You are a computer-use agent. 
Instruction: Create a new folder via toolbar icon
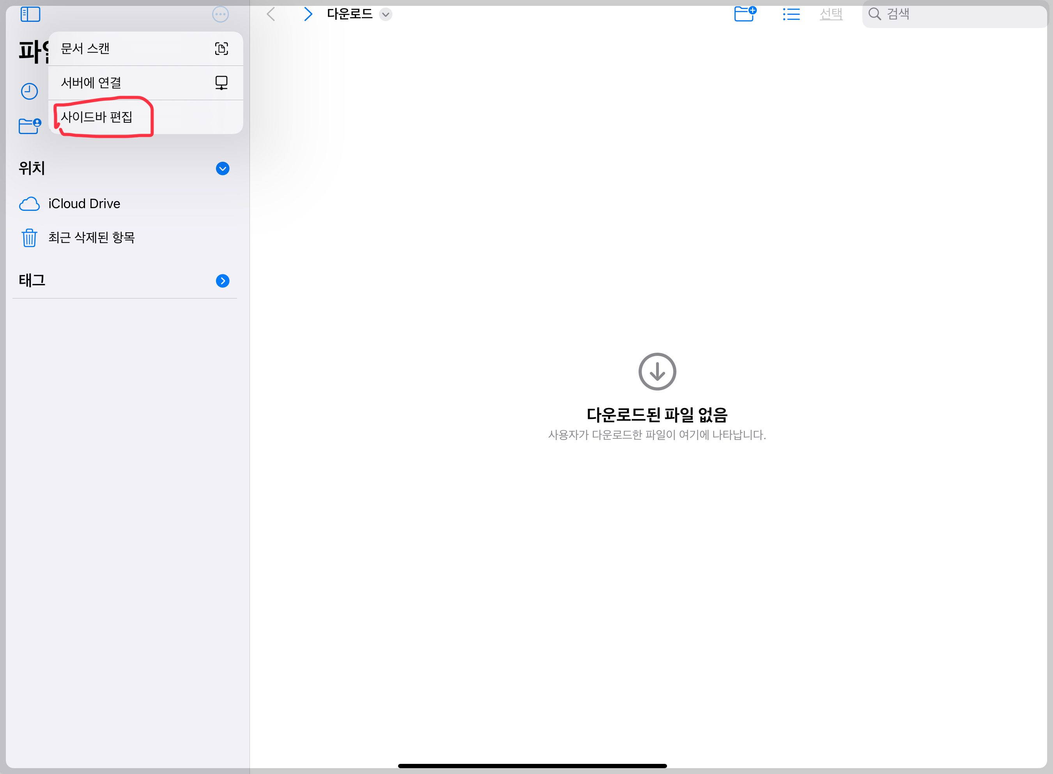tap(745, 14)
